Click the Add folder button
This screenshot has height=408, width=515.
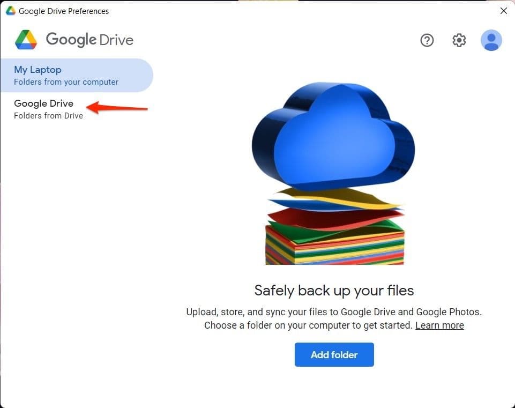coord(334,354)
